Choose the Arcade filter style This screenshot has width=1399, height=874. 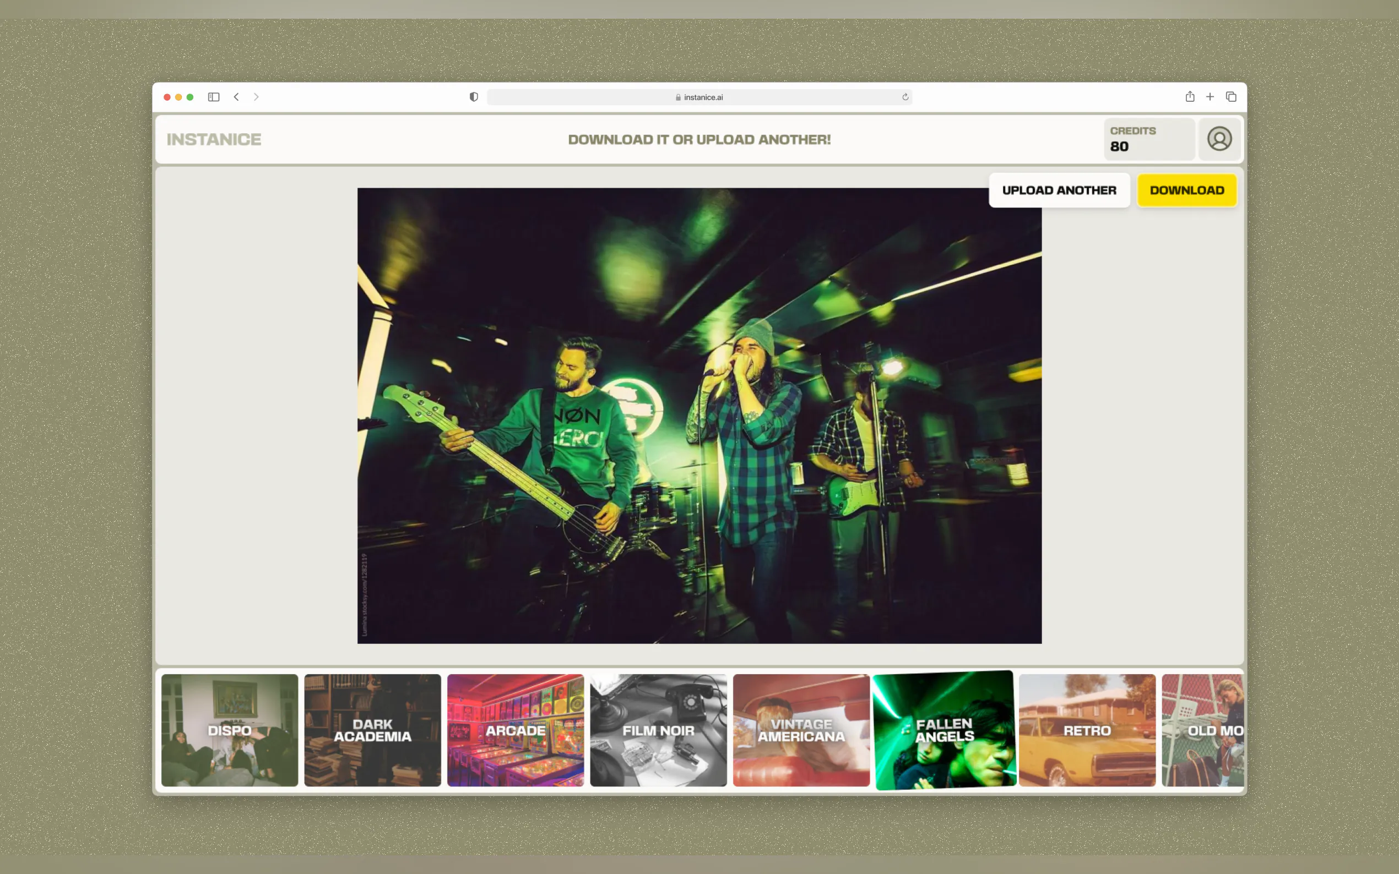tap(516, 730)
